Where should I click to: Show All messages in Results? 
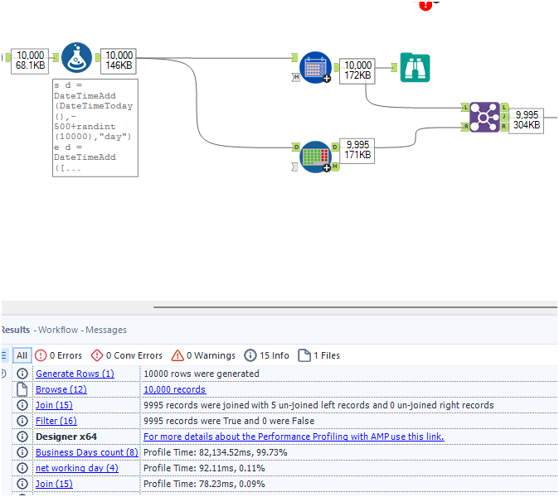coord(22,355)
